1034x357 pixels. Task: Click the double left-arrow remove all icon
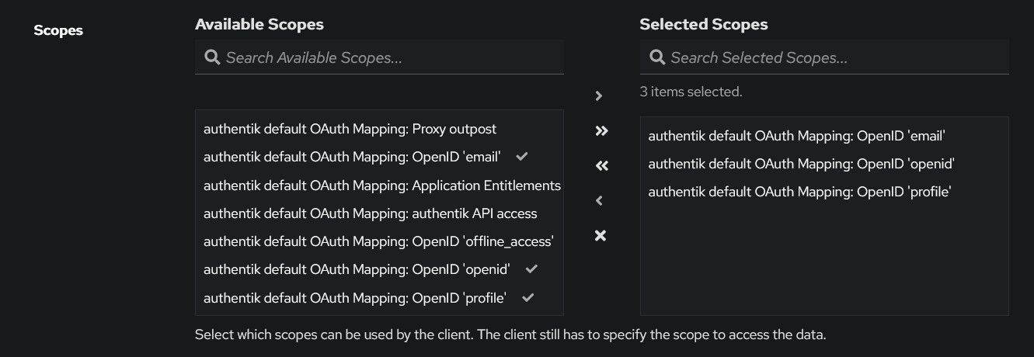601,166
